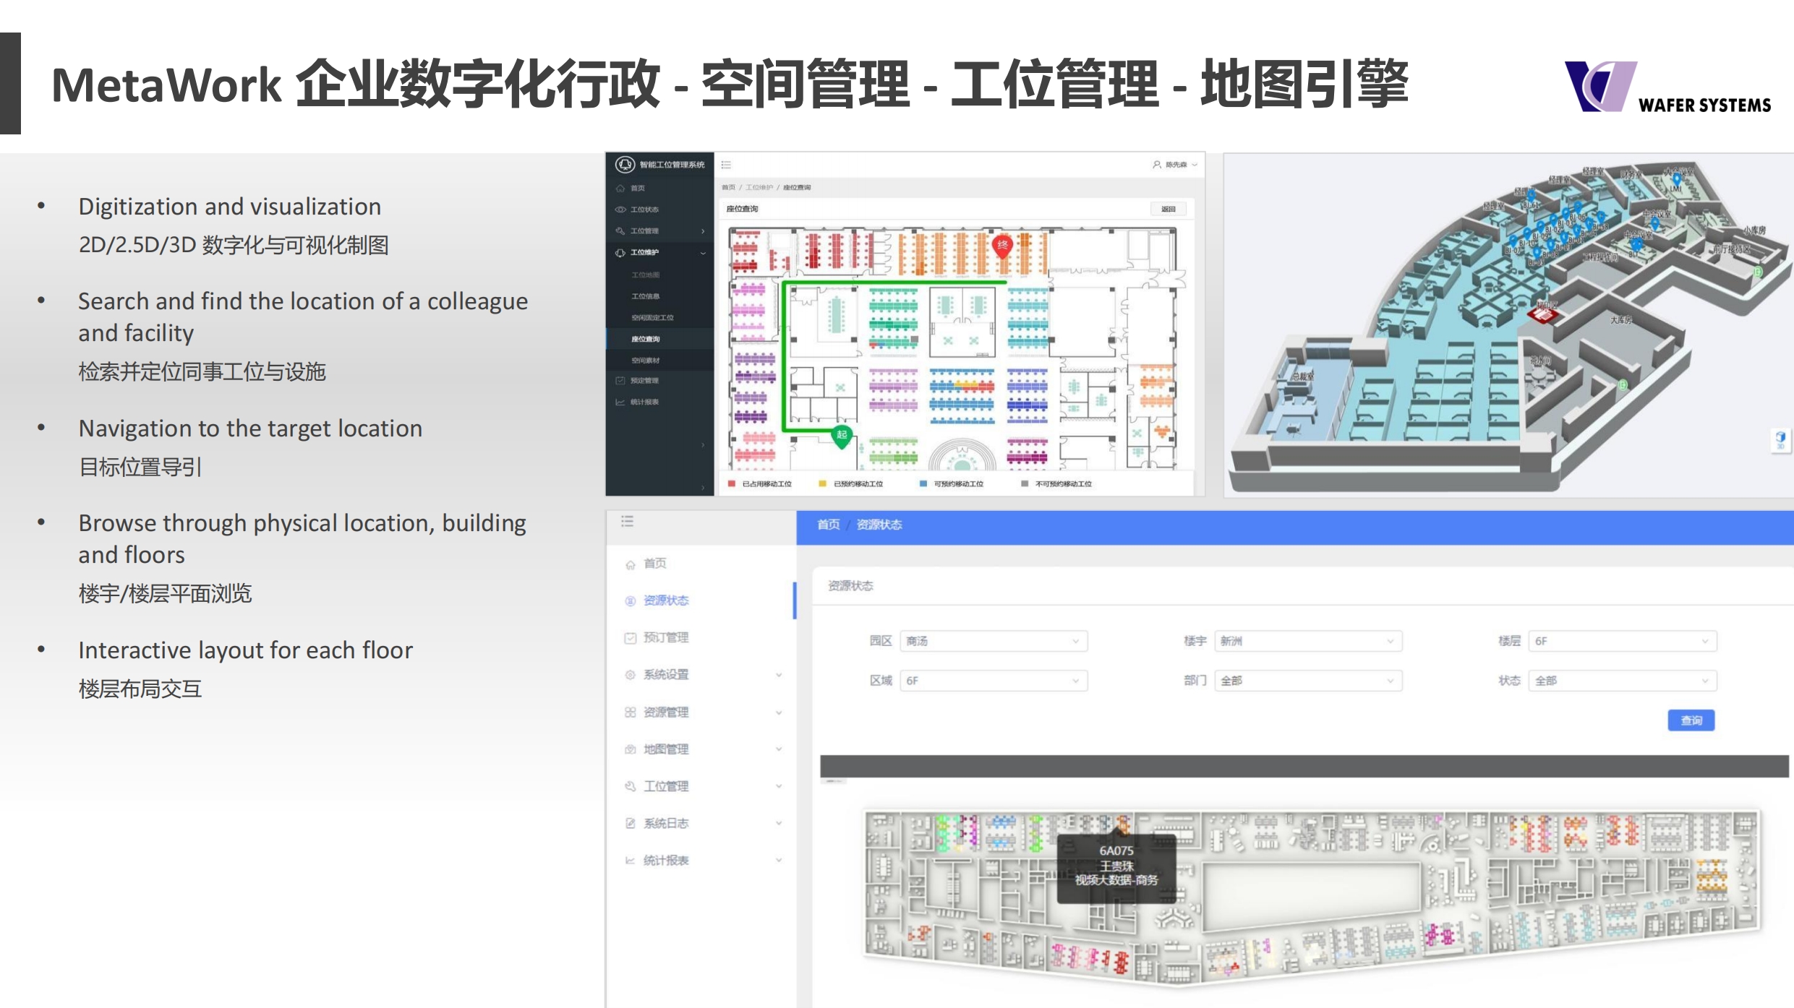This screenshot has width=1794, height=1008.
Task: Click the workstation system headset logo
Action: click(625, 165)
